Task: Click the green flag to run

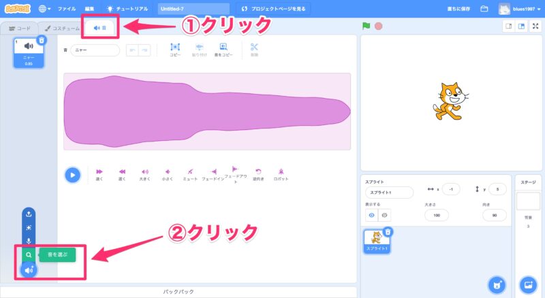Action: [367, 27]
